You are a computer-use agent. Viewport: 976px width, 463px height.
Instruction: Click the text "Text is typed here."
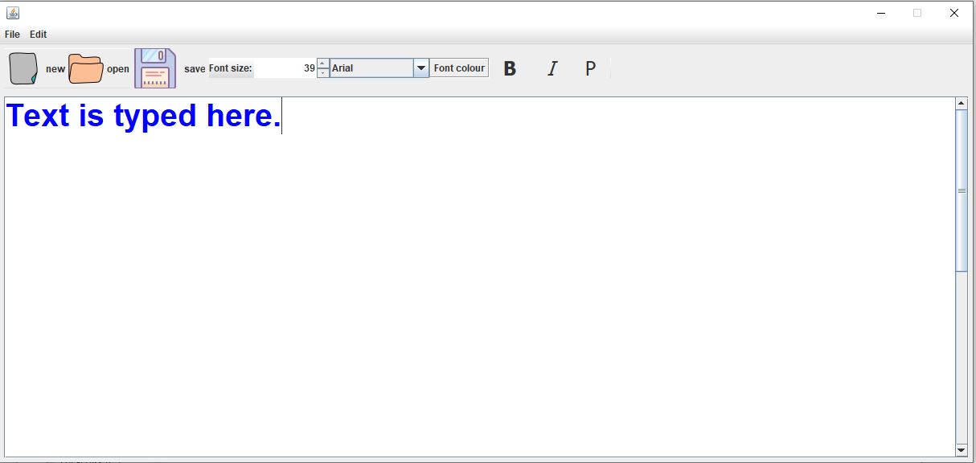coord(144,117)
